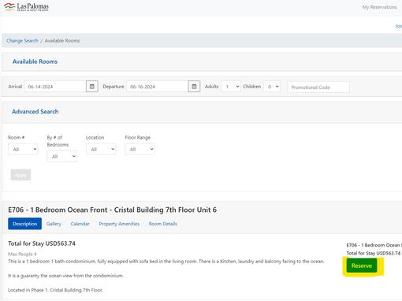Click the Las Palomas logo

click(26, 7)
